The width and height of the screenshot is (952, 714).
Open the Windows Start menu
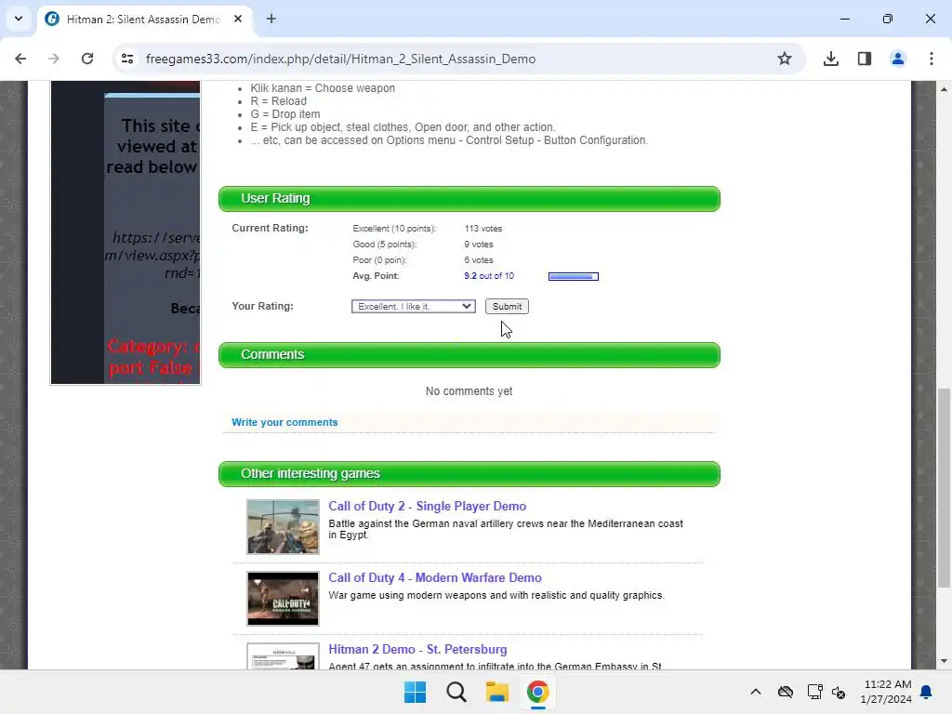[416, 692]
